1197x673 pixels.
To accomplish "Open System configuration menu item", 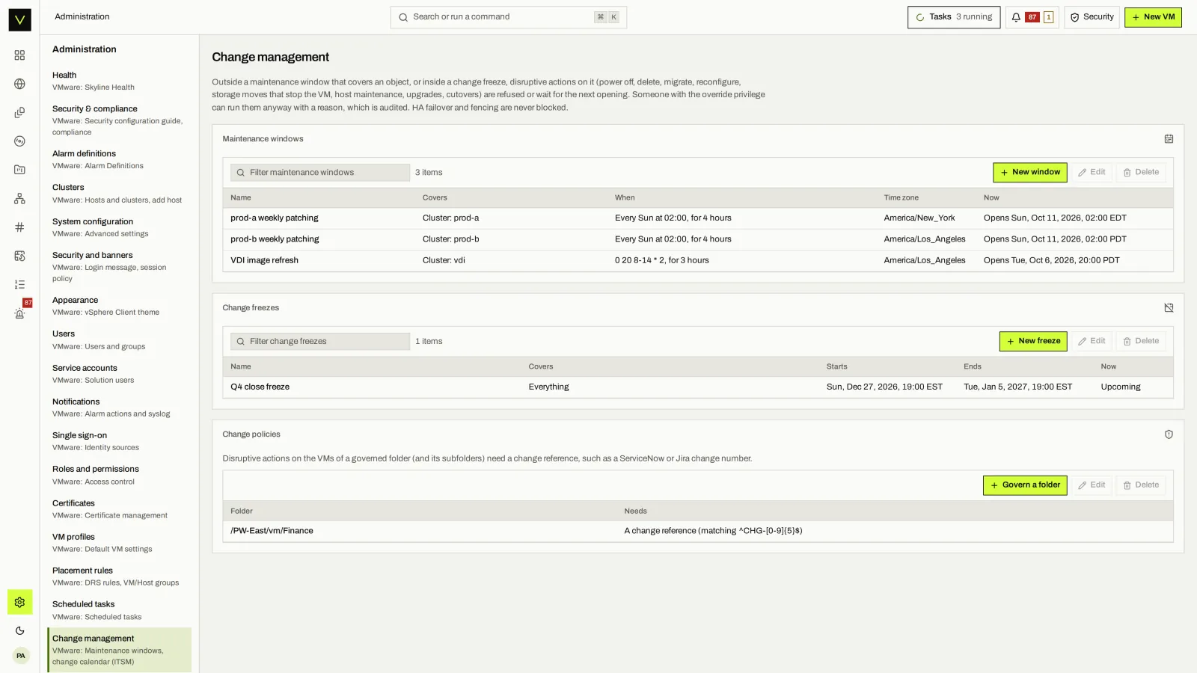I will coord(120,227).
